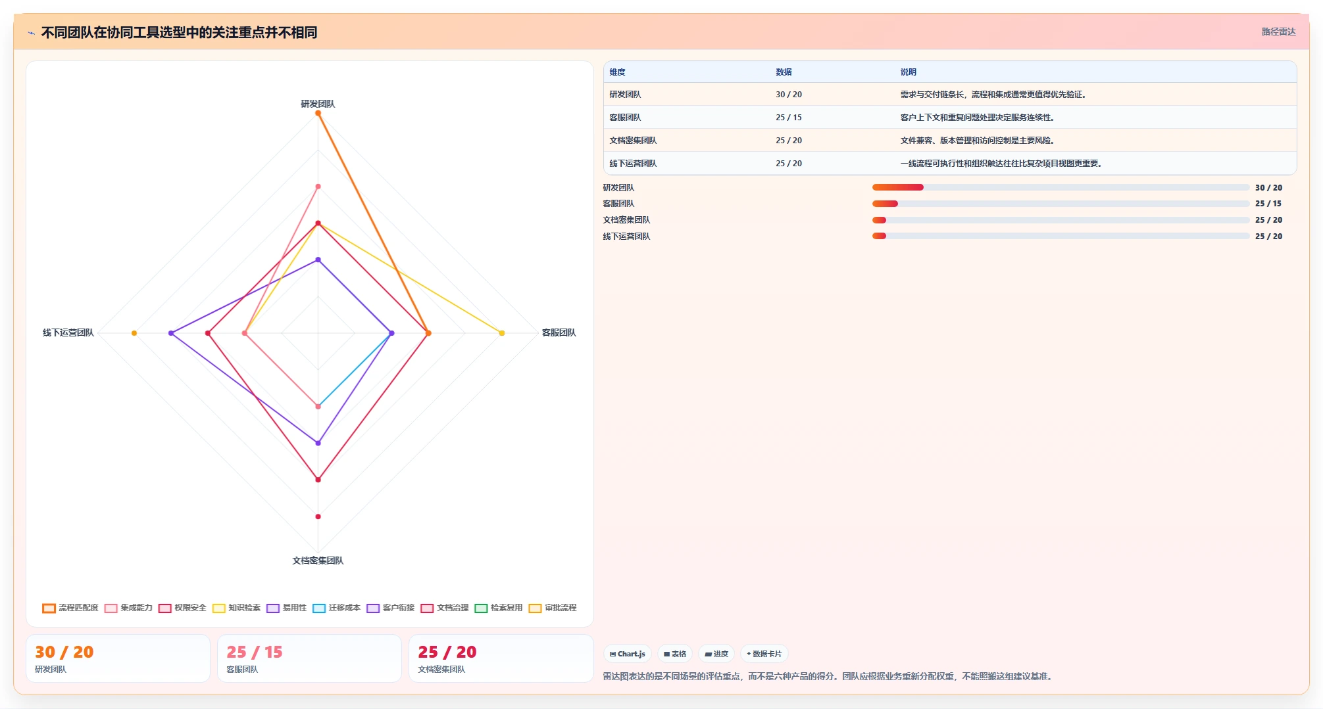Click the 路径雷达 label in header
Viewport: 1323px width, 709px height.
(x=1278, y=32)
